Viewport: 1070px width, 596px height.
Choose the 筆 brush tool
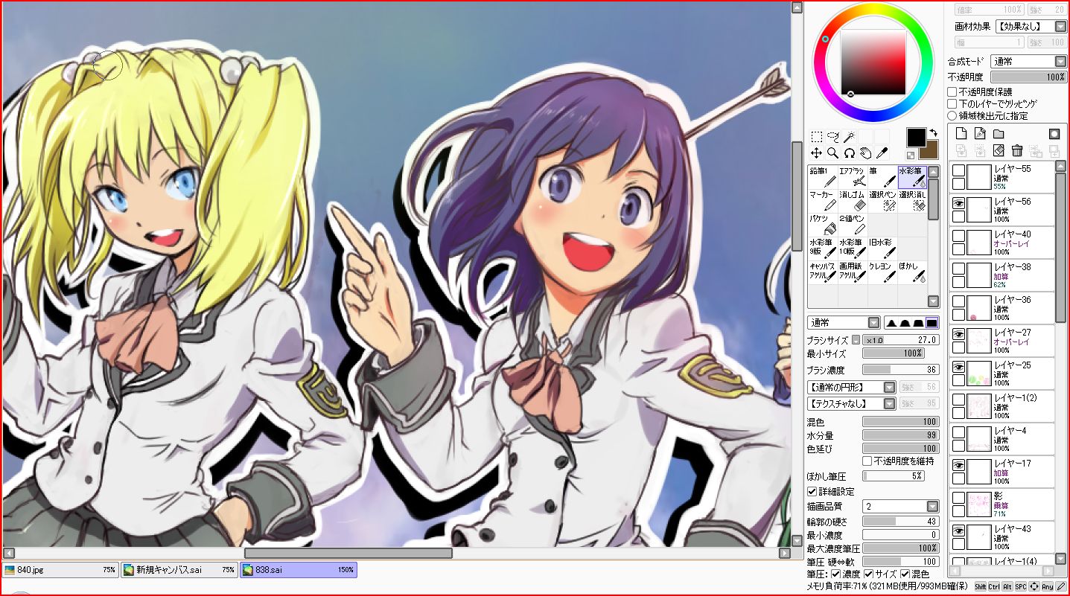[x=882, y=177]
